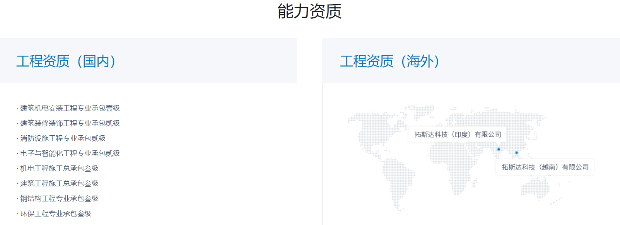
Task: Click 建筑机电安装工程专业承包壹级 list item
Action: 68,108
